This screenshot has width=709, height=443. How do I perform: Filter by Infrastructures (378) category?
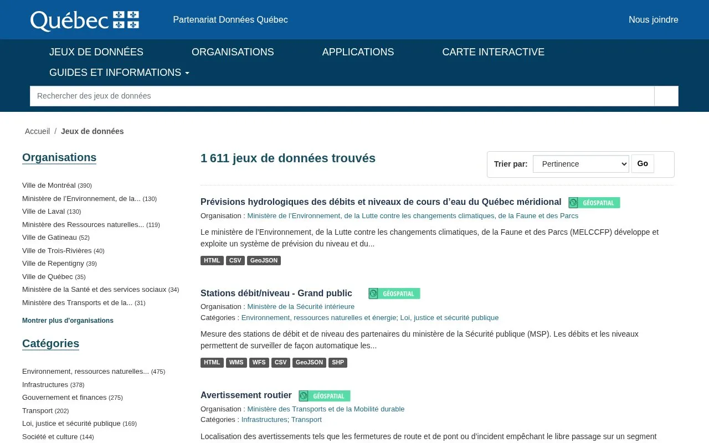pos(53,385)
